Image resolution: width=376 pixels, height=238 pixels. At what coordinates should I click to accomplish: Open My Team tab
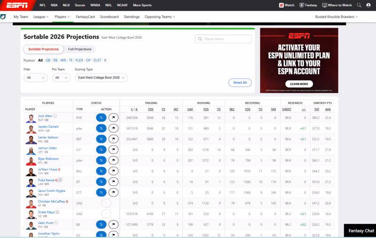click(x=21, y=17)
